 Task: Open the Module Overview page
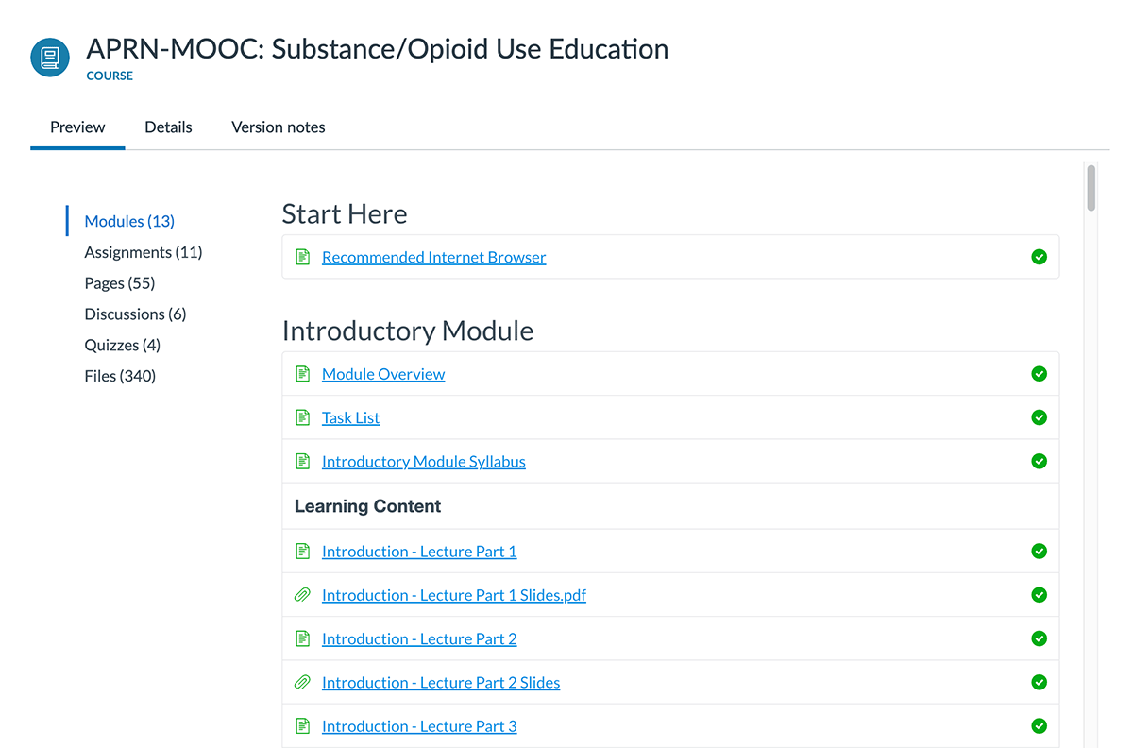[382, 373]
